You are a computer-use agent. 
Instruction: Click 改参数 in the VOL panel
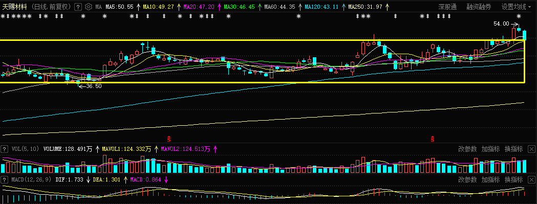(467, 149)
